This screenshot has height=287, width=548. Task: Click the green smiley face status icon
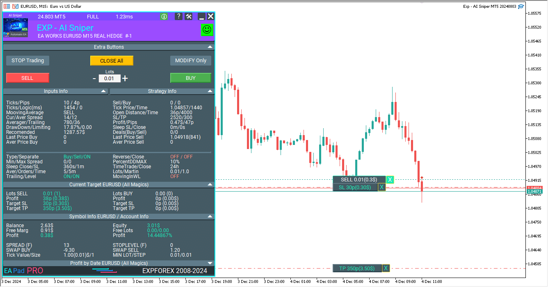207,29
